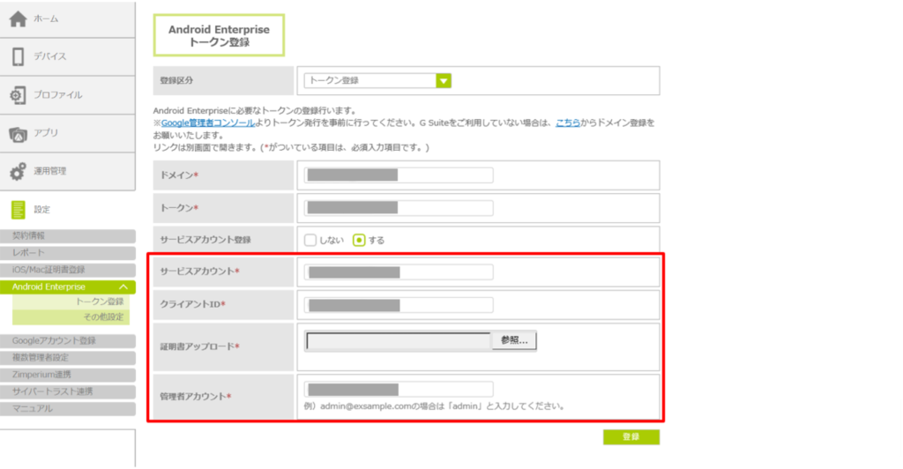Screen dimensions: 903x469
Task: Open Profile via its gear-document icon
Action: pos(18,94)
